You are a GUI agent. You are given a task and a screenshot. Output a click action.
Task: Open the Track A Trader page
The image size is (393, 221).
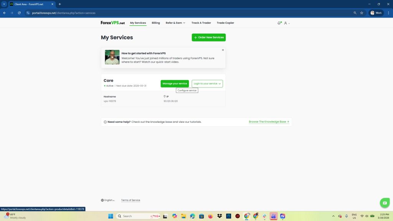click(201, 23)
